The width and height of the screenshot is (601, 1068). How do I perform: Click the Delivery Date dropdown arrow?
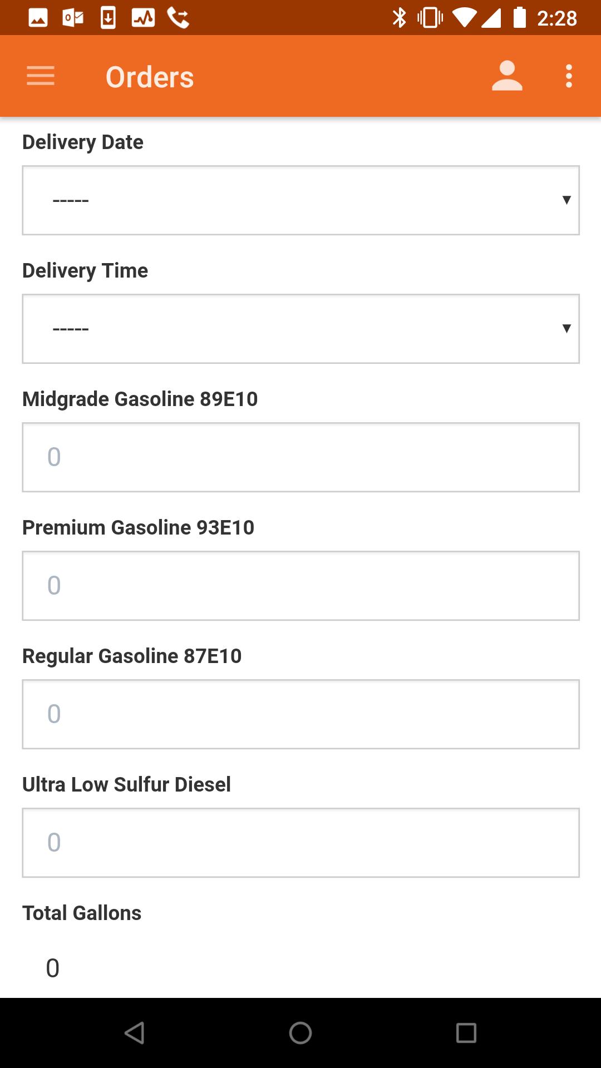pyautogui.click(x=566, y=200)
